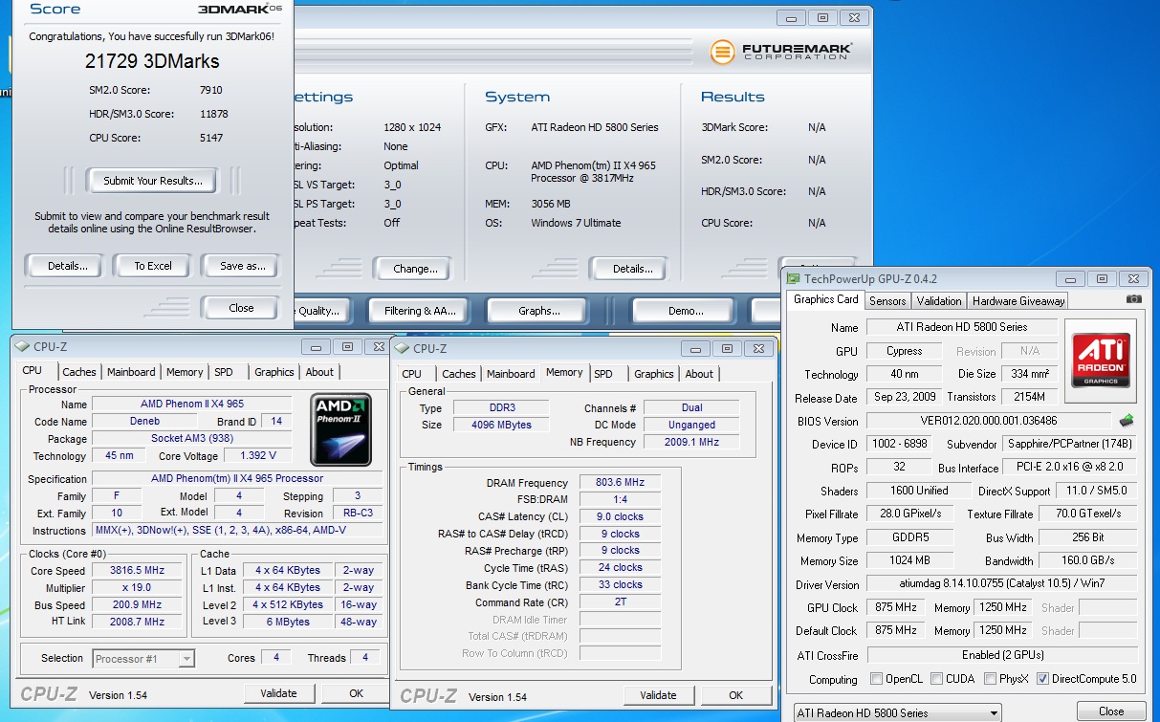Click OK in the CPU-Z window showing the CPU tab
1160x722 pixels.
click(356, 693)
